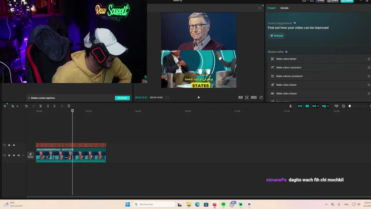Open Firefox from the taskbar
Screen dimensions: 371x209
(214, 204)
